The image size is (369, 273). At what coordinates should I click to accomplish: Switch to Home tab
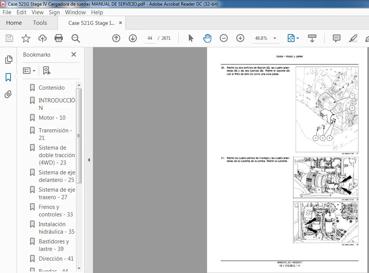pos(14,23)
